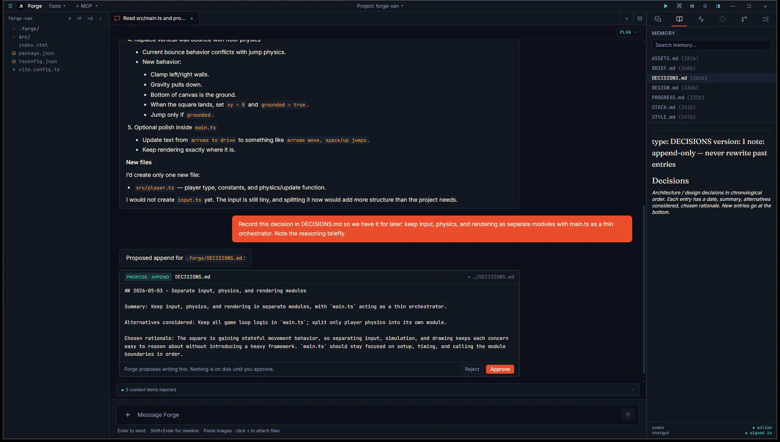Open settings gear icon in title bar
The height and width of the screenshot is (442, 780).
(705, 6)
